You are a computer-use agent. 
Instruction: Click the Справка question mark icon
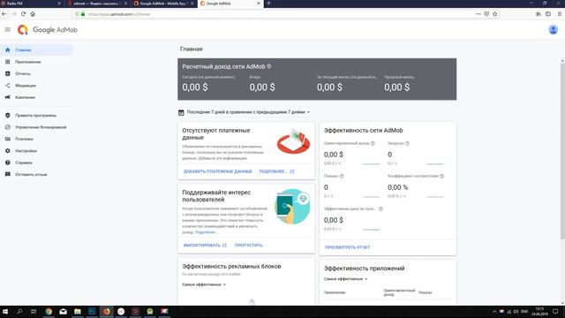(x=8, y=163)
